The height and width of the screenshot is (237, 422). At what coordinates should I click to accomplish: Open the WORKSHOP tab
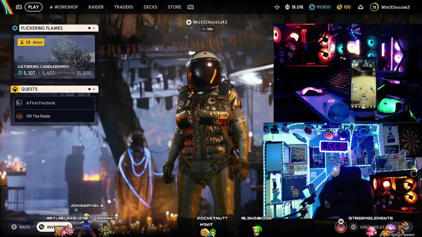pyautogui.click(x=66, y=7)
